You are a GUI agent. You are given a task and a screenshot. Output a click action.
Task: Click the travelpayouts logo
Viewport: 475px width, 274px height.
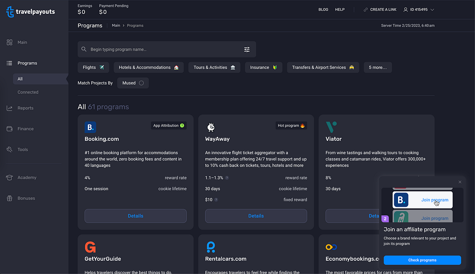click(30, 12)
